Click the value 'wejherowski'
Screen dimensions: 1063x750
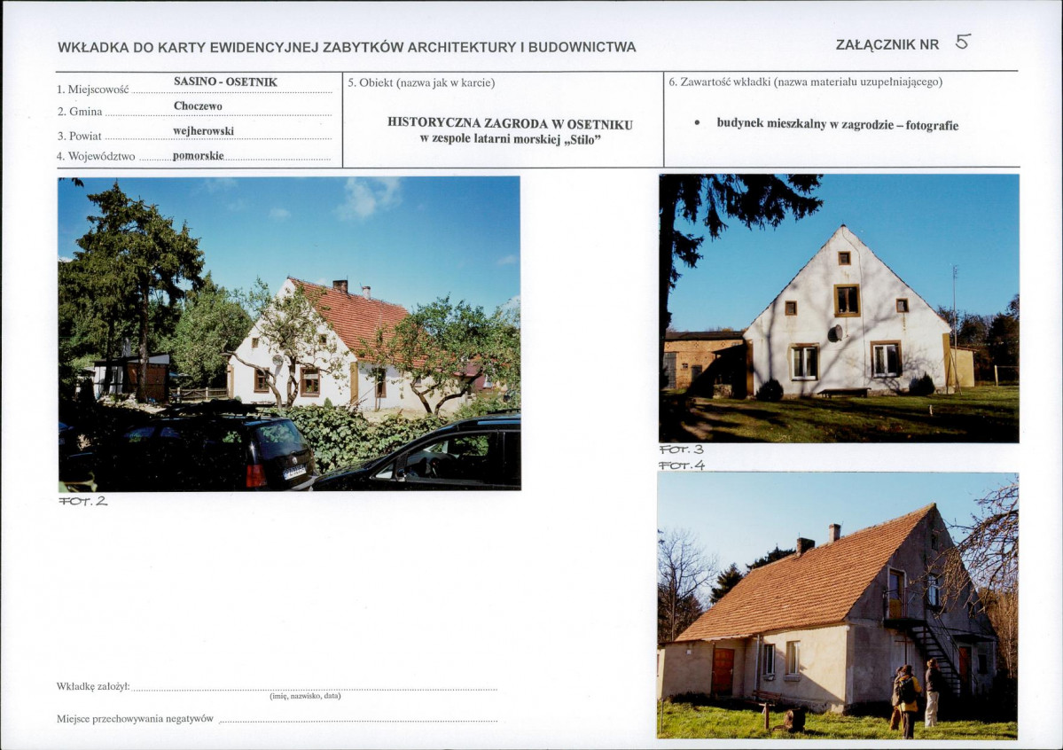pos(203,131)
